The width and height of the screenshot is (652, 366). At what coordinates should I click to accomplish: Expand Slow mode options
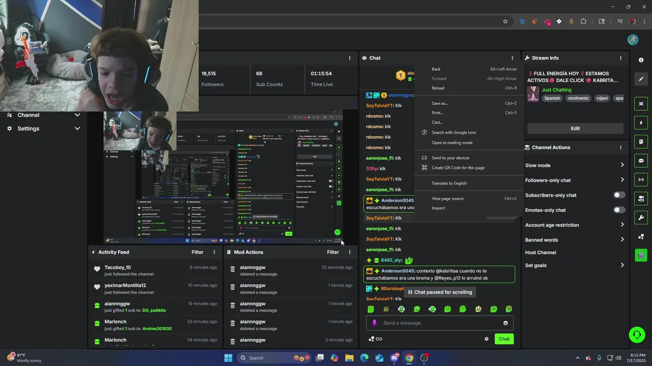[622, 165]
